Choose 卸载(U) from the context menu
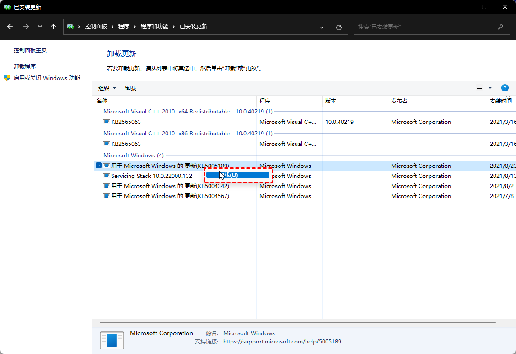 (x=238, y=175)
